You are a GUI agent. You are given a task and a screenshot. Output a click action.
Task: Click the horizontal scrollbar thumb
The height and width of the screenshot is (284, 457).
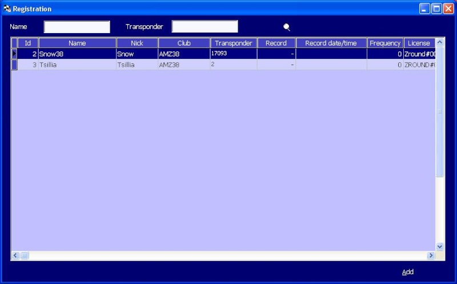25,256
